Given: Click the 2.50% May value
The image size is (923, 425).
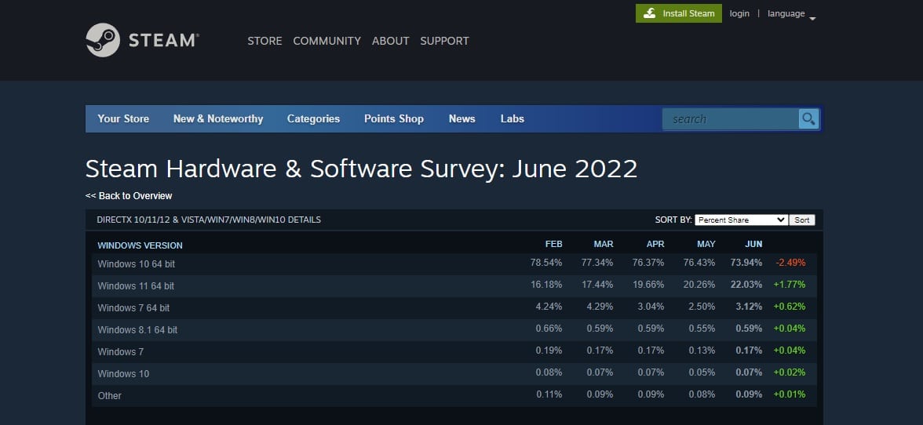Looking at the screenshot, I should pos(702,307).
